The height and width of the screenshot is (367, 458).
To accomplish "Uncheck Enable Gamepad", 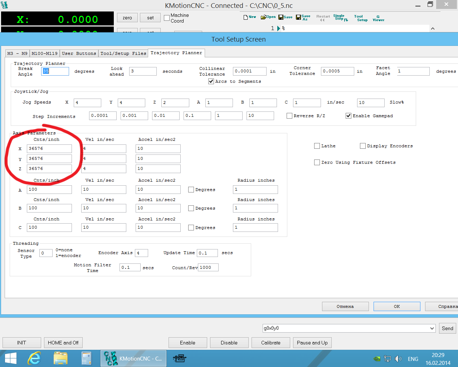I will click(349, 116).
